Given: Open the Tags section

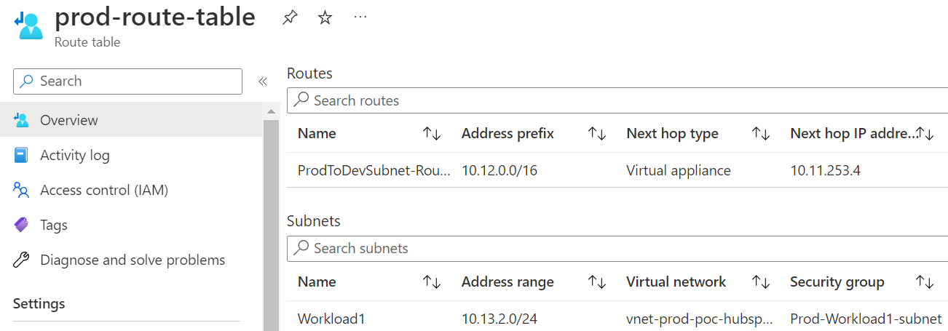Looking at the screenshot, I should point(53,225).
